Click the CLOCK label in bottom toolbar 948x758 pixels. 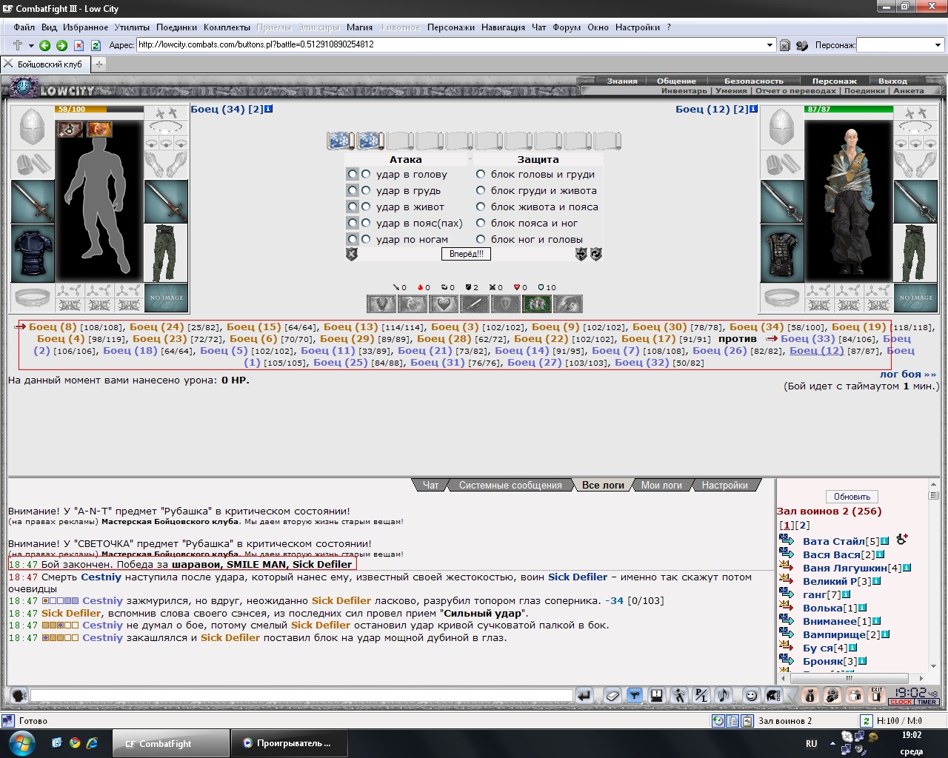pyautogui.click(x=901, y=702)
